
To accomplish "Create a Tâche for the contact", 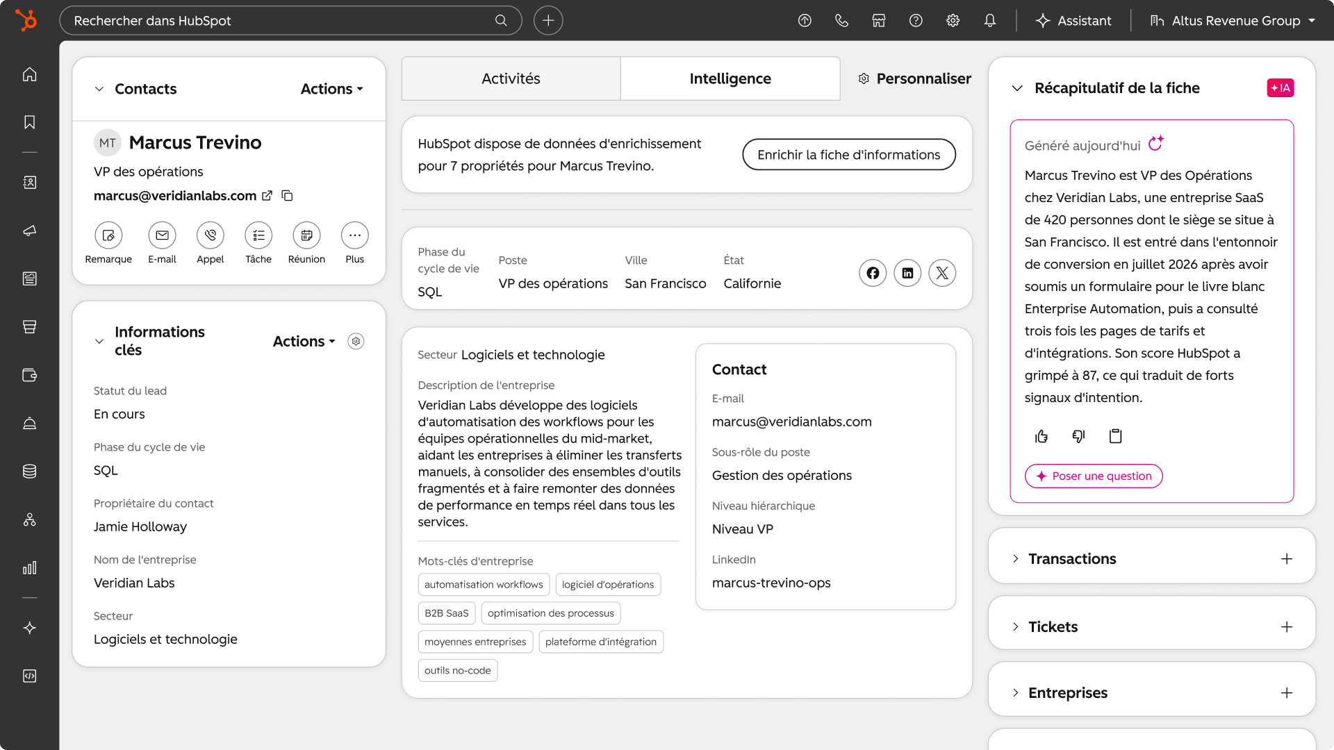I will [x=258, y=235].
